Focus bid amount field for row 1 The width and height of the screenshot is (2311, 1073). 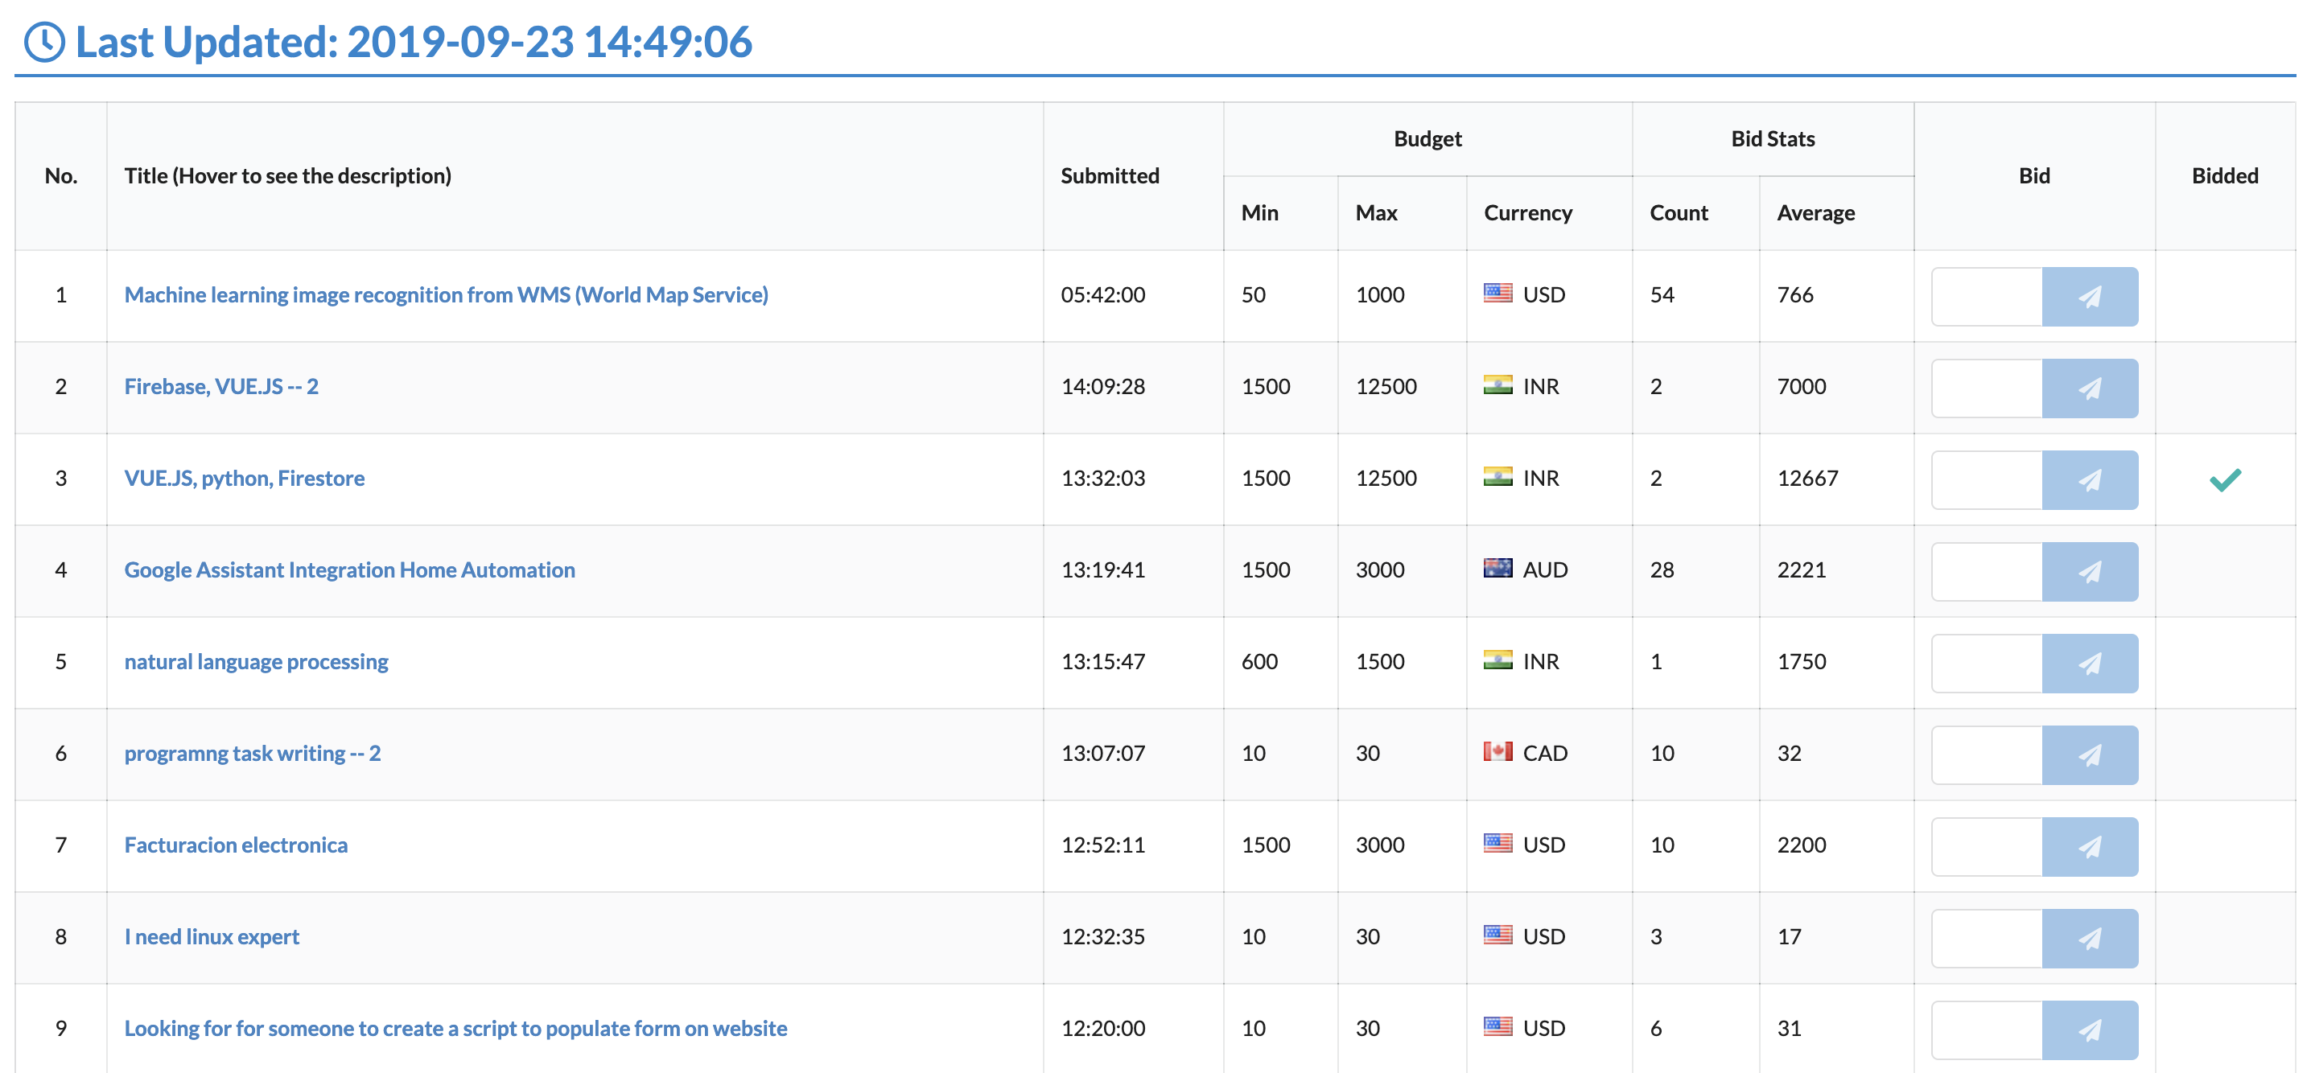1986,297
